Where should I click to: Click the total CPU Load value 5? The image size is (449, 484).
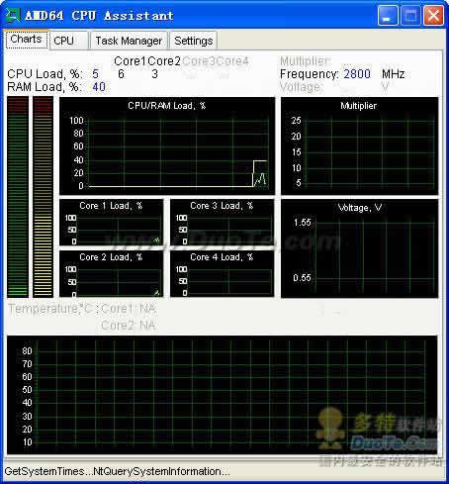pyautogui.click(x=95, y=74)
